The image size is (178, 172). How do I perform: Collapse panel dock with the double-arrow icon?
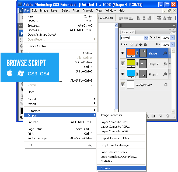click(174, 25)
